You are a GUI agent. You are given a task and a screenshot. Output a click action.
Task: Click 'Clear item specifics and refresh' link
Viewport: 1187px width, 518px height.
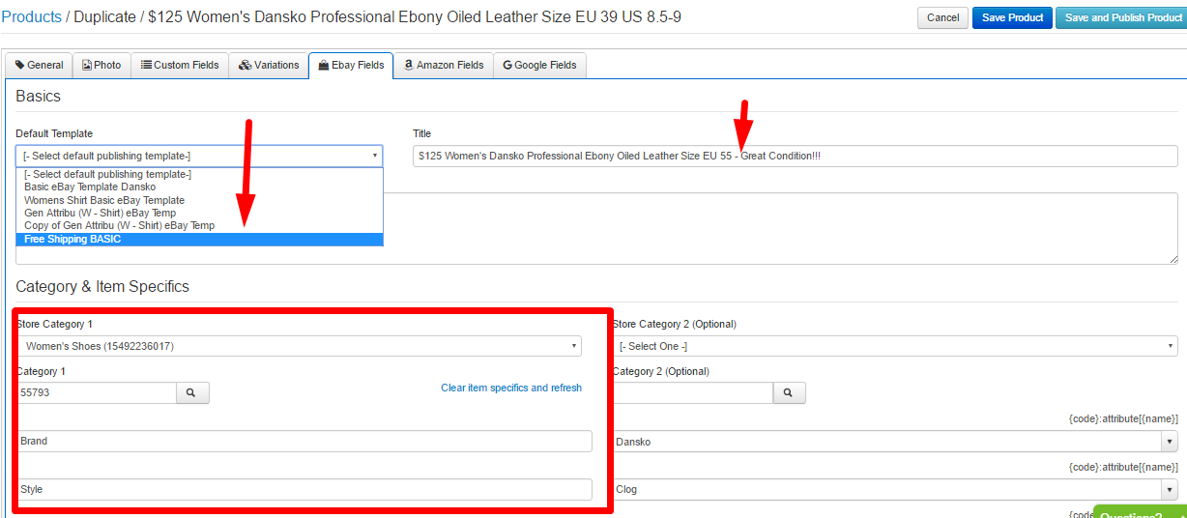pos(511,388)
